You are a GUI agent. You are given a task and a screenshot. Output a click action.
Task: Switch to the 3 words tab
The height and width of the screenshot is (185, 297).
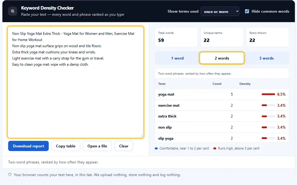pos(266,58)
